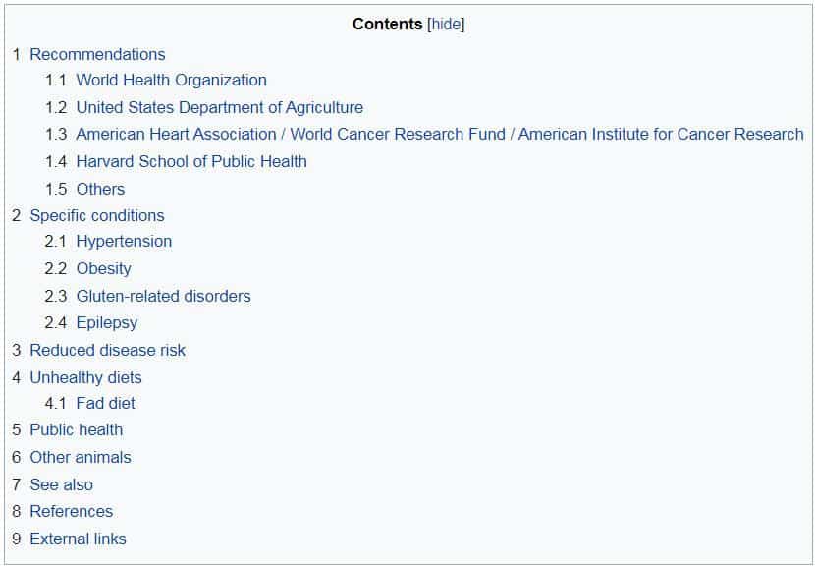Go to External links section
The height and width of the screenshot is (567, 815).
click(x=78, y=539)
